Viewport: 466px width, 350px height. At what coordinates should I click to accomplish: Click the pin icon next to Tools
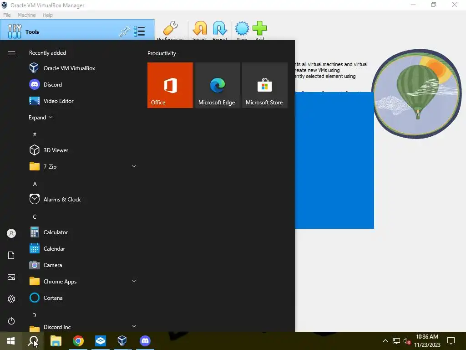coord(124,31)
